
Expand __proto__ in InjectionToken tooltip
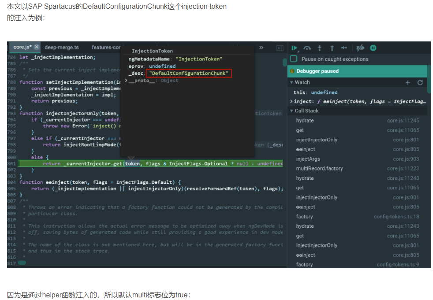click(x=126, y=80)
